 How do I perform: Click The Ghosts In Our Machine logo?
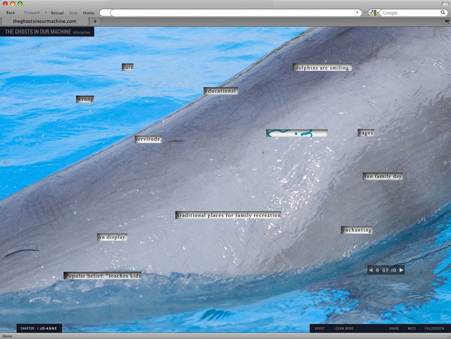point(47,32)
